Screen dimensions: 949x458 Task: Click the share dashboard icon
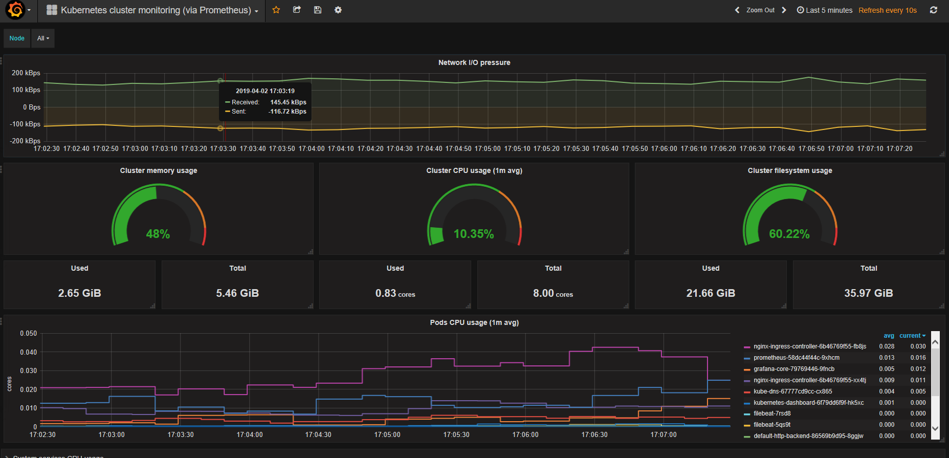pos(297,10)
